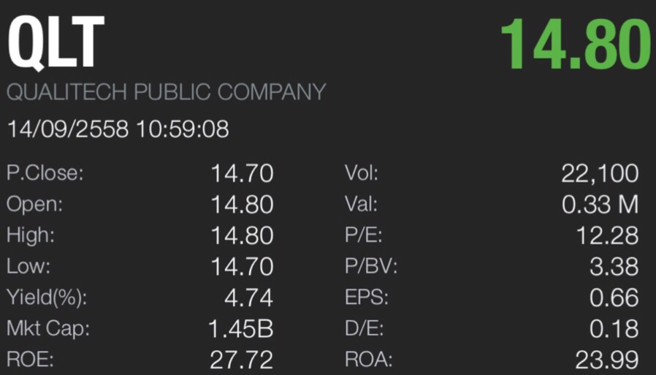Click the Open price 14.80
The width and height of the screenshot is (656, 375).
(x=243, y=204)
